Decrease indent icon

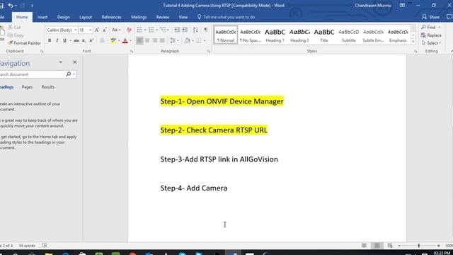pos(177,30)
